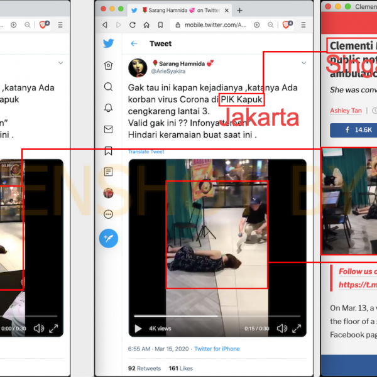The height and width of the screenshot is (377, 377).
Task: Expand tweet options chevron in left window
Action: click(61, 63)
